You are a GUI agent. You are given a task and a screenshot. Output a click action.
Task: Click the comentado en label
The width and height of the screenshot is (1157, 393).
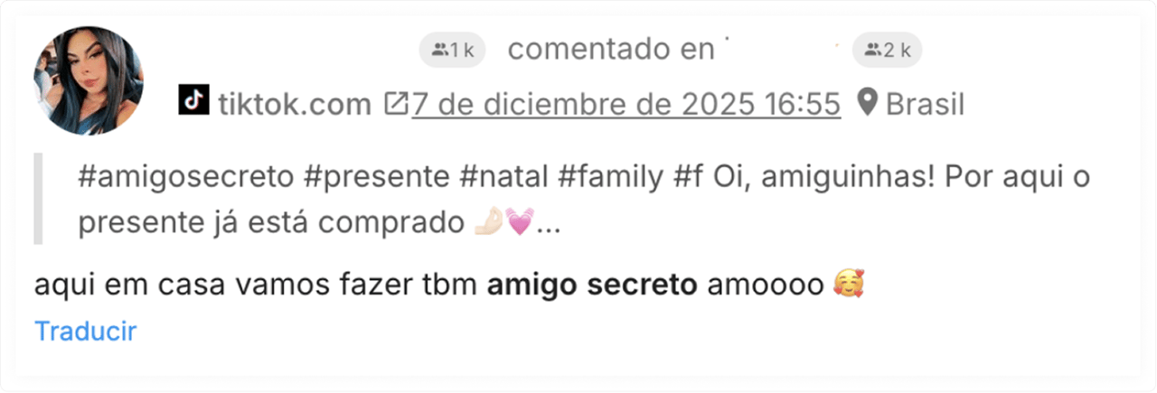coord(611,51)
